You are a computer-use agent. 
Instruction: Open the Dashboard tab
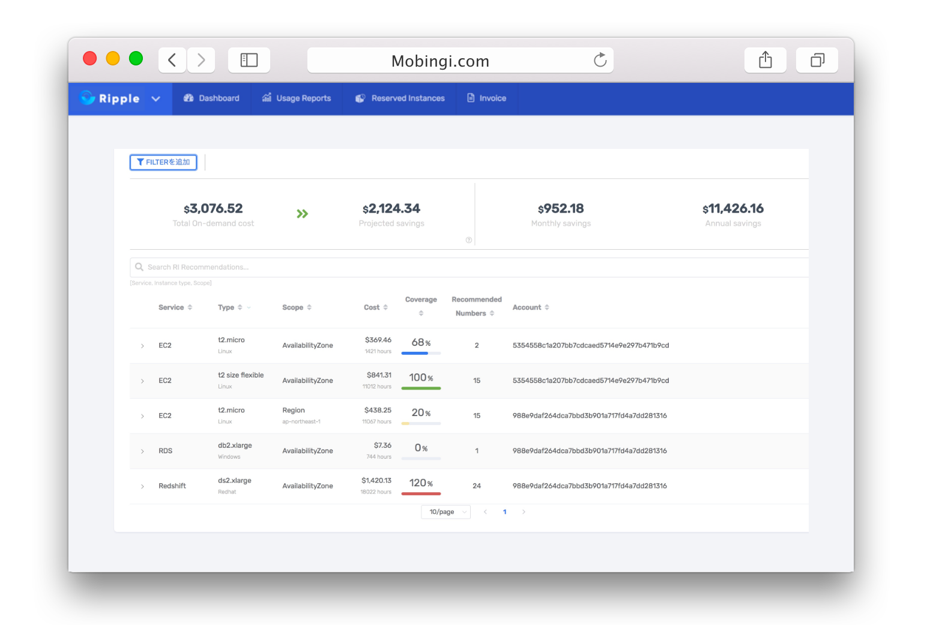(211, 98)
